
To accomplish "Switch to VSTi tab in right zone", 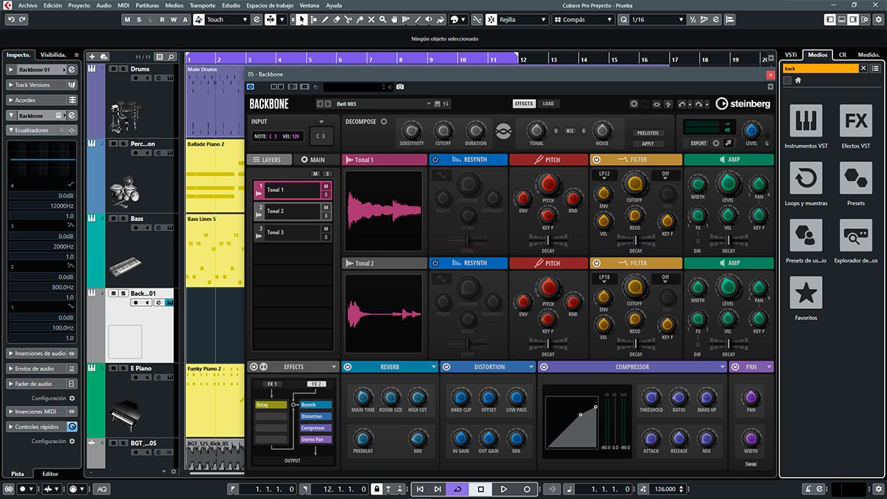I will tap(791, 55).
